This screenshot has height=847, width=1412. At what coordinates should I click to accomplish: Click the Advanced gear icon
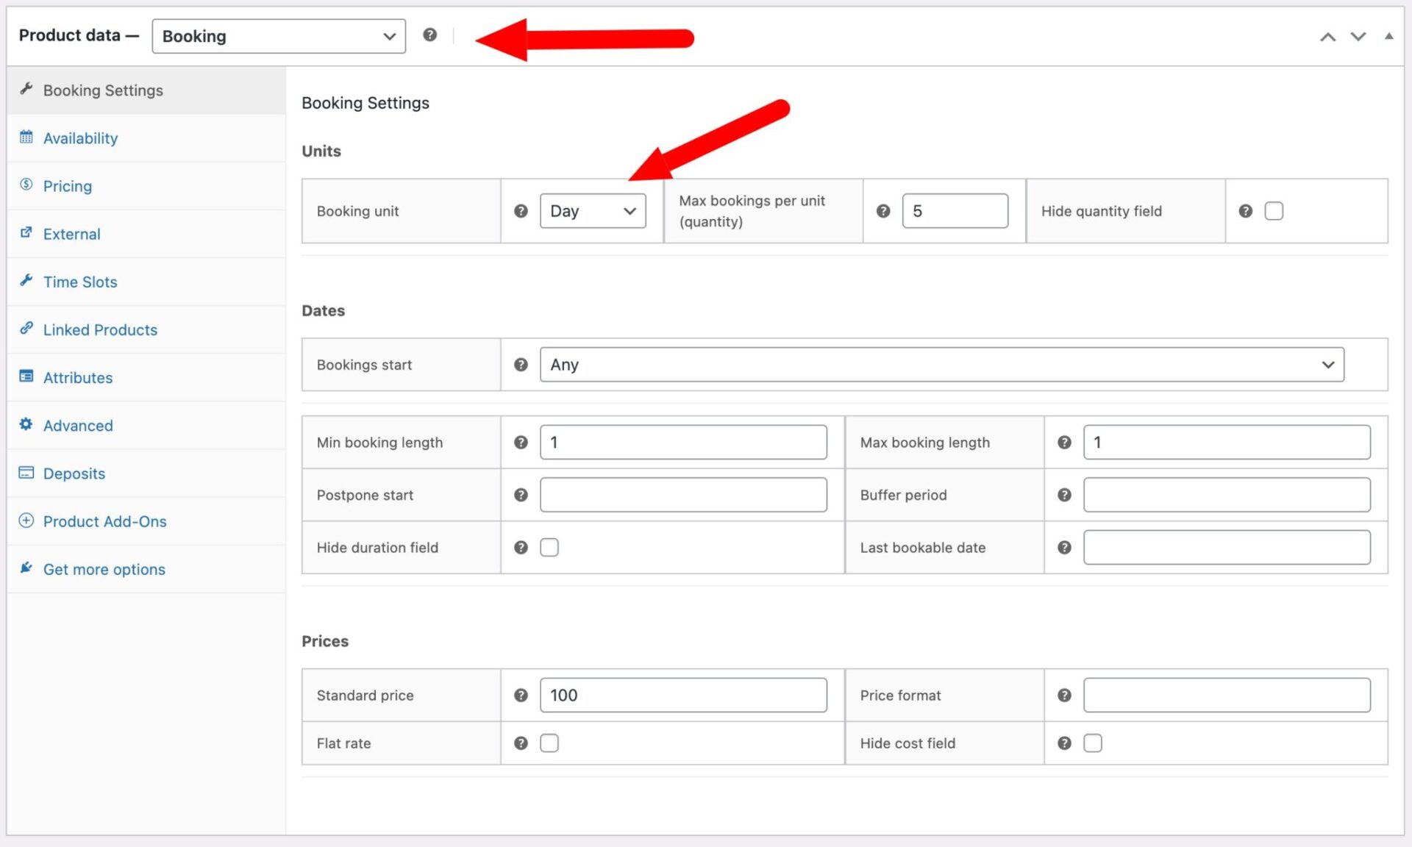click(x=26, y=424)
